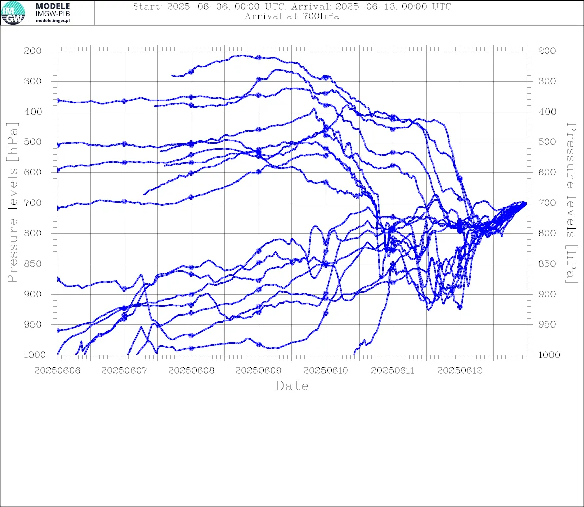The width and height of the screenshot is (584, 507).
Task: Click the left axis 800 label
Action: (33, 233)
